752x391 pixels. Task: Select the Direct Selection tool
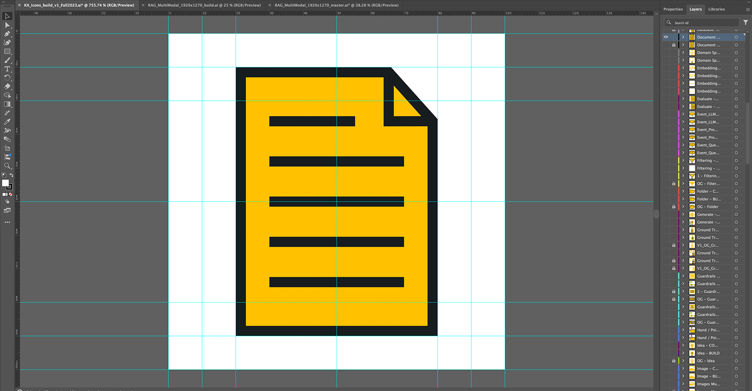(x=7, y=25)
